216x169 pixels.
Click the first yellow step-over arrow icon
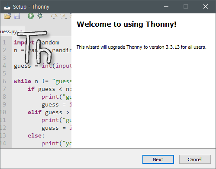[x=54, y=16]
